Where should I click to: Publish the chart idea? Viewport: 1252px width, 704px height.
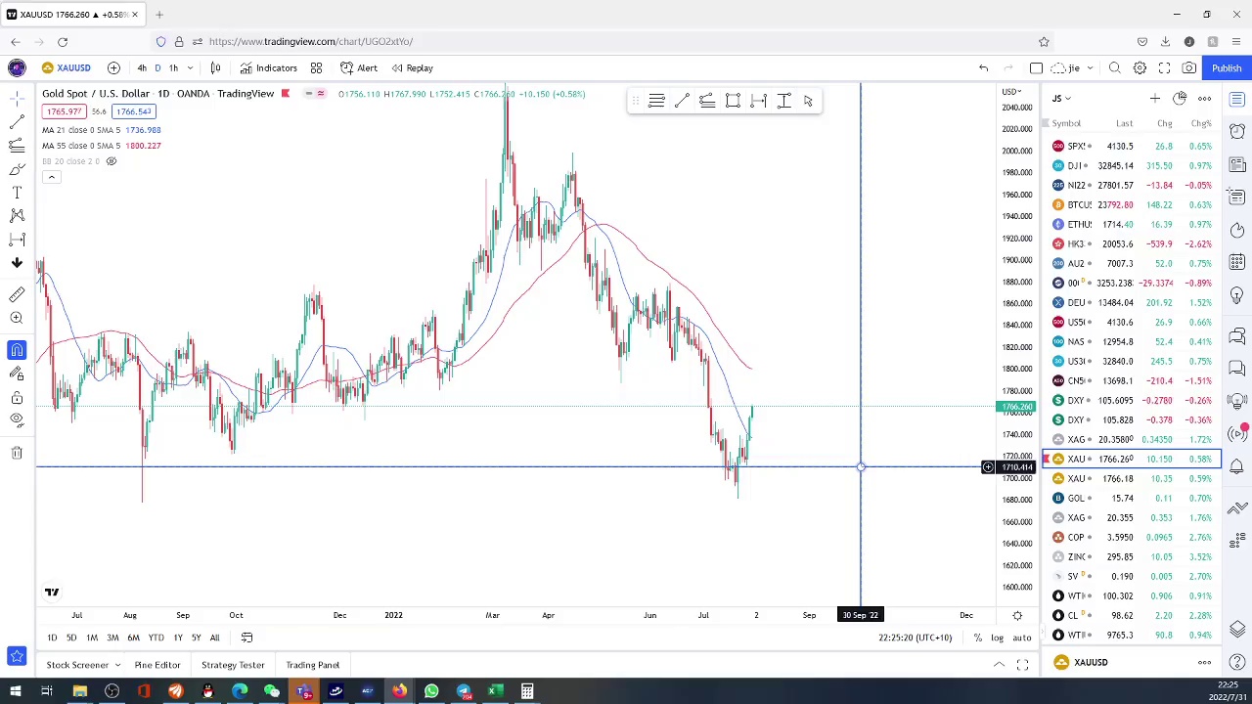(x=1227, y=67)
